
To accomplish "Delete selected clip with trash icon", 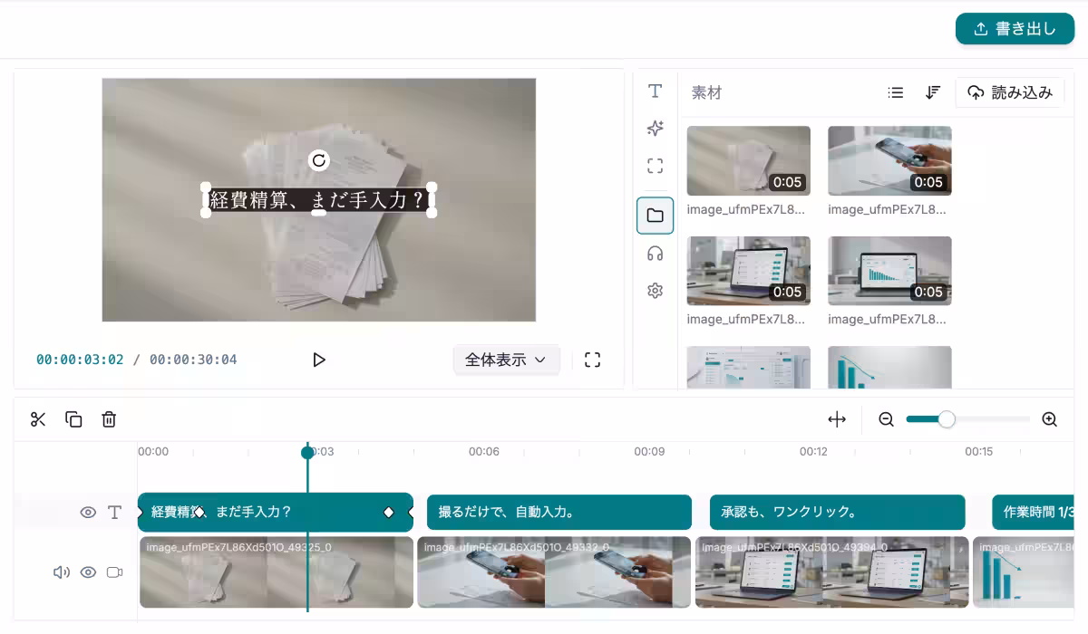I will tap(109, 419).
